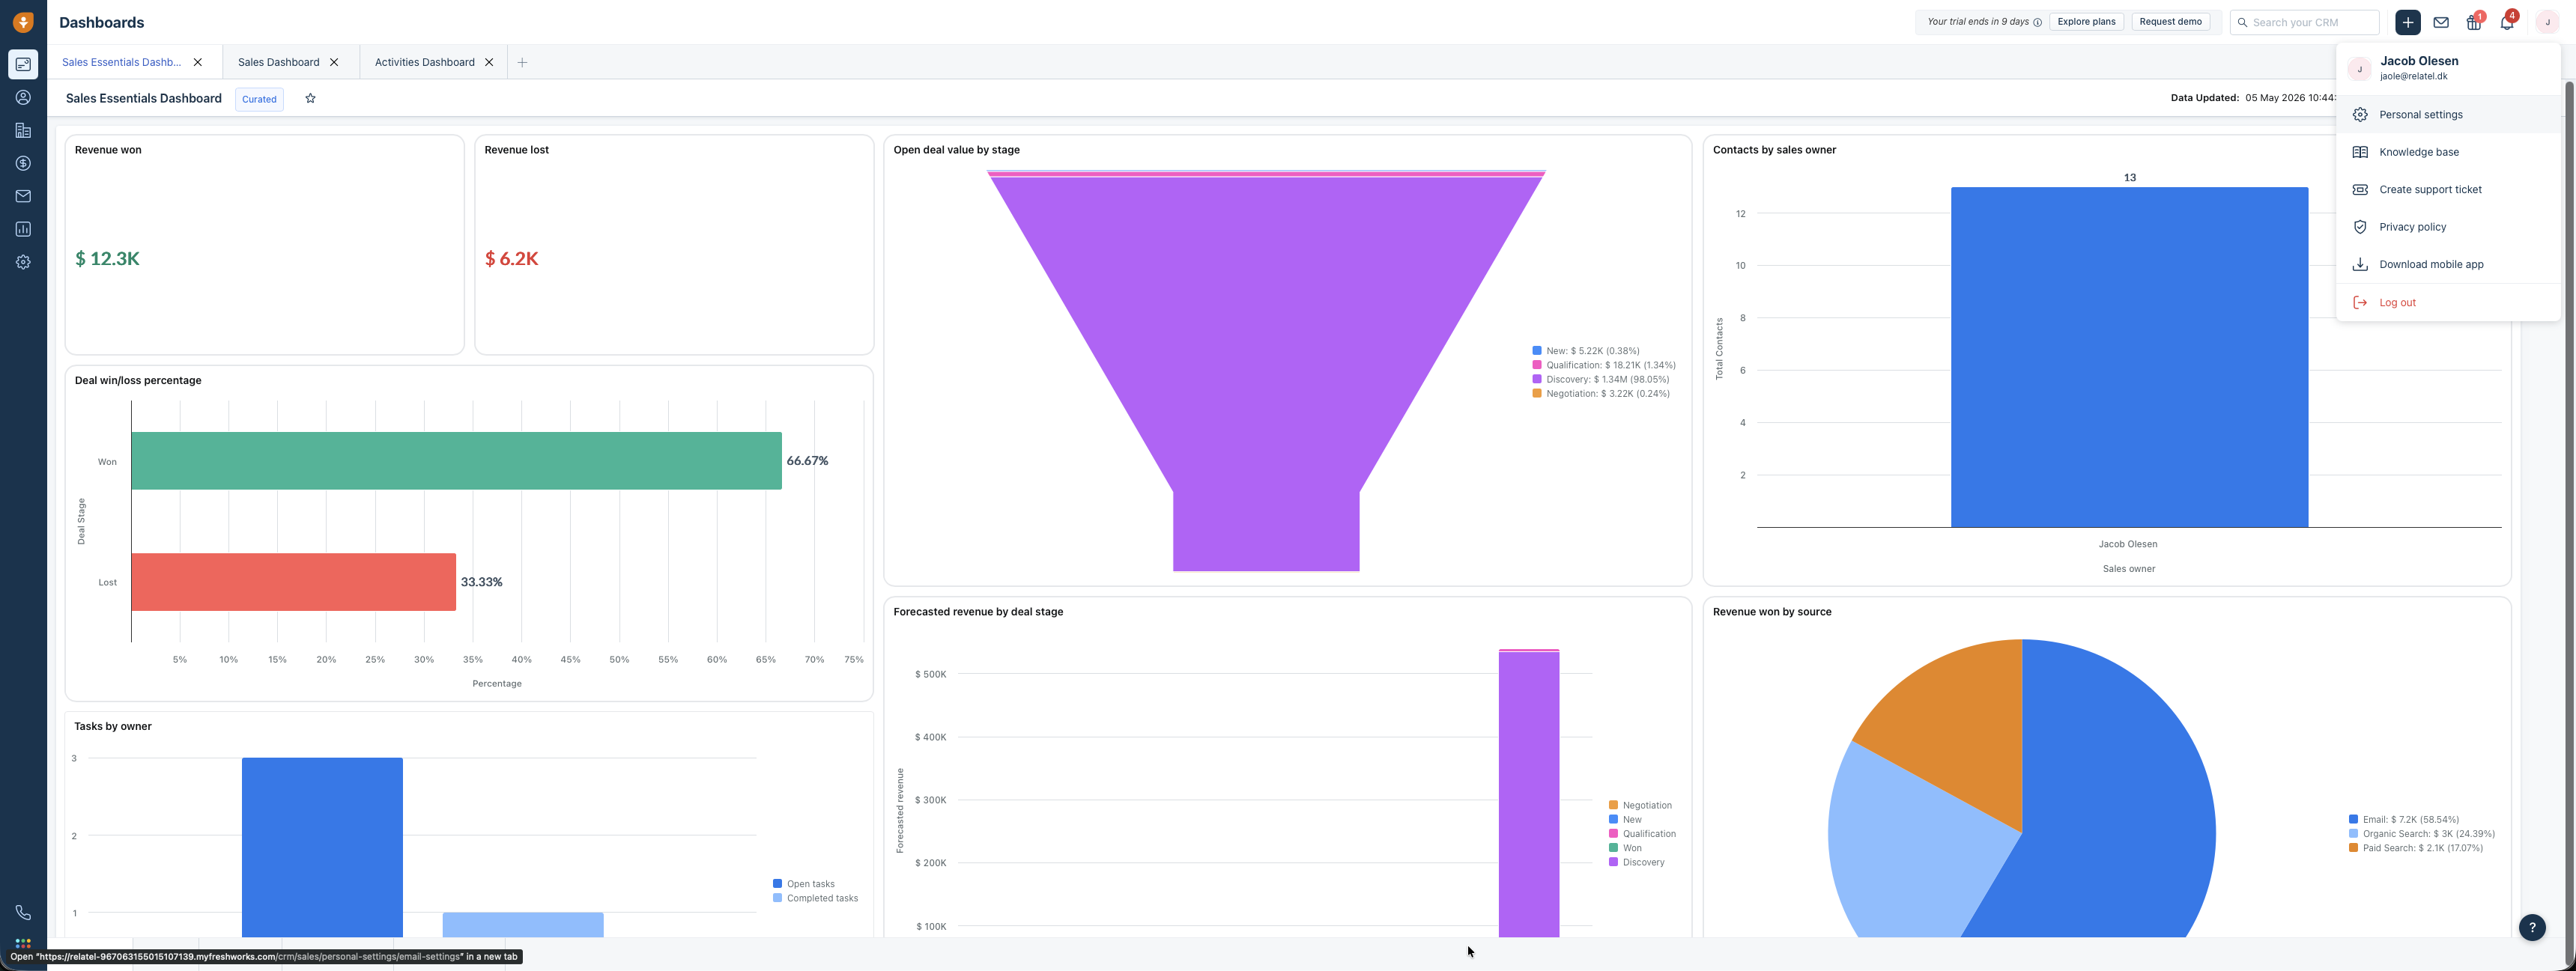2576x971 pixels.
Task: Select Log out from the menu
Action: click(2448, 302)
